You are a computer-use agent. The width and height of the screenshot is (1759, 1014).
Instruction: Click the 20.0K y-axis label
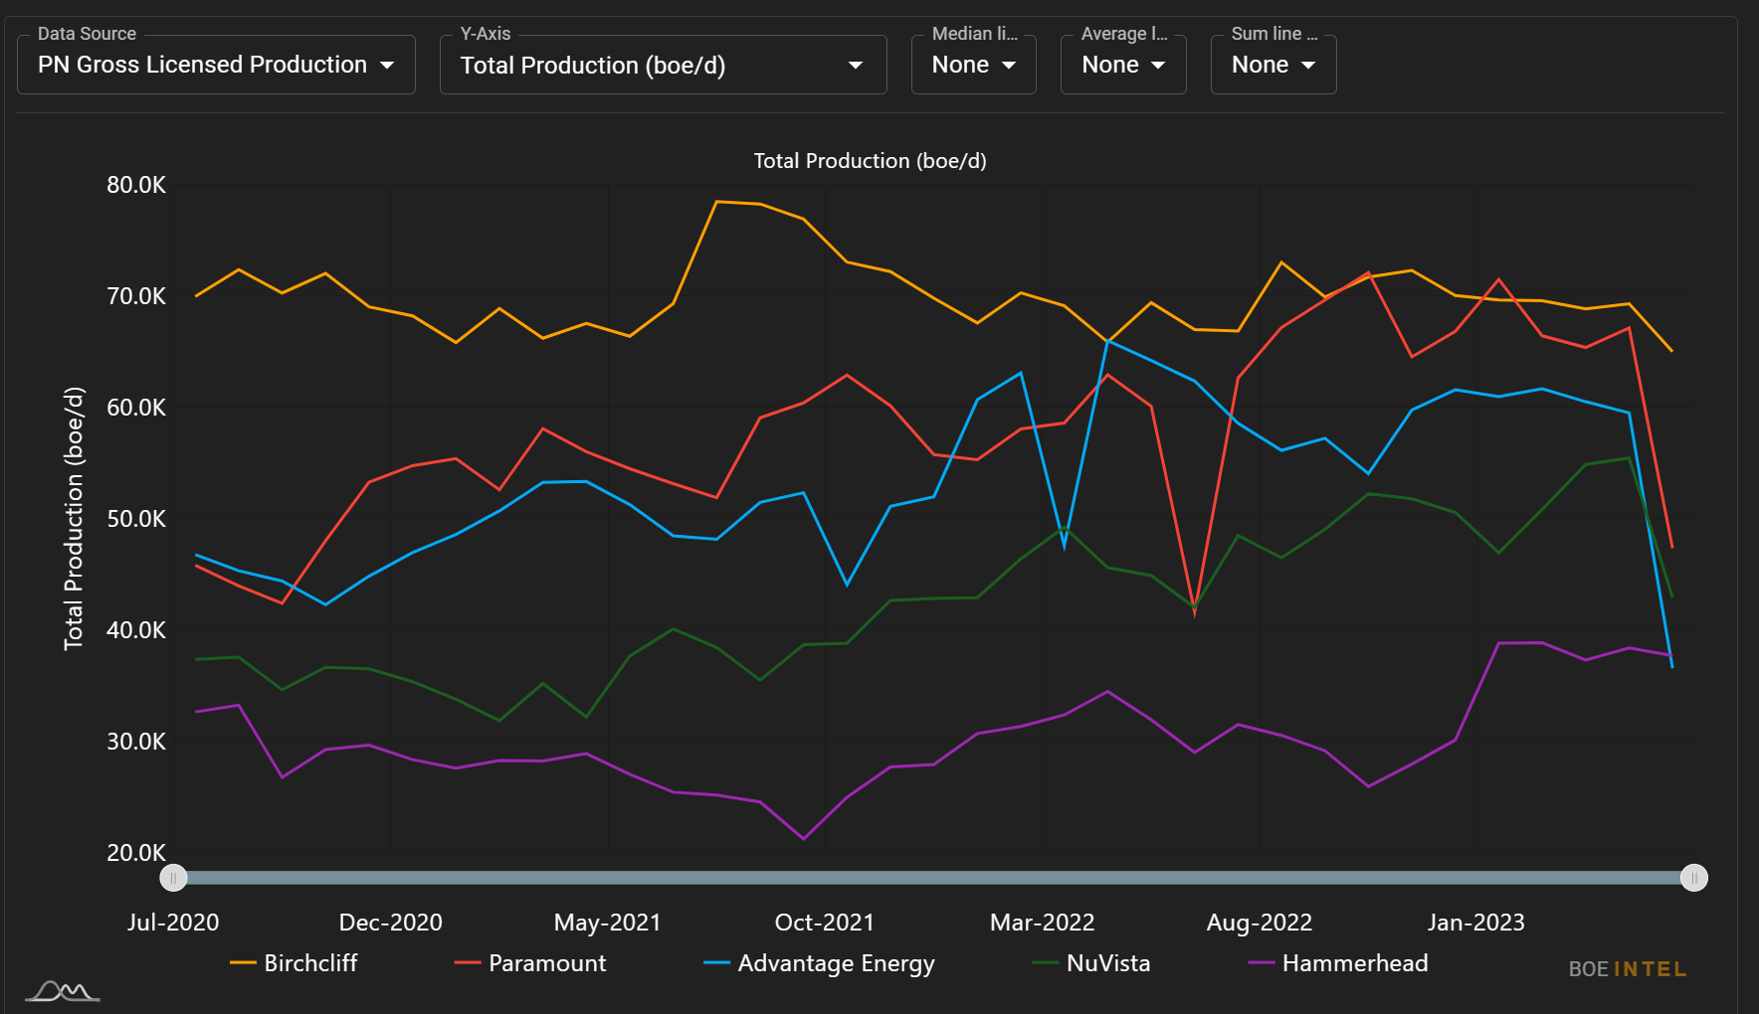136,853
